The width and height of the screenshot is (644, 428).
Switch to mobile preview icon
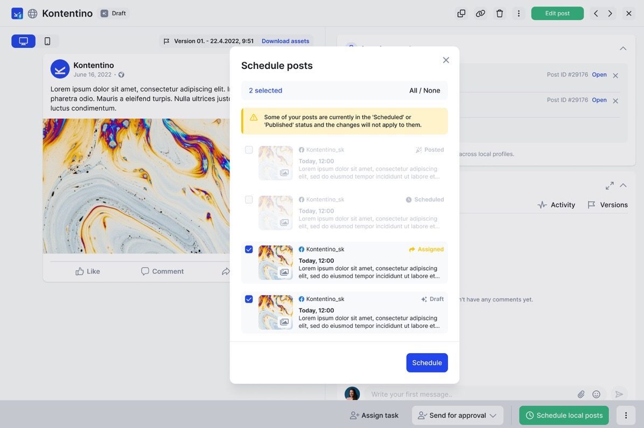(47, 41)
